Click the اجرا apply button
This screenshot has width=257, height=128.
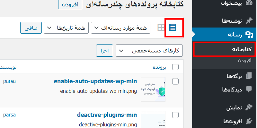pos(105,51)
